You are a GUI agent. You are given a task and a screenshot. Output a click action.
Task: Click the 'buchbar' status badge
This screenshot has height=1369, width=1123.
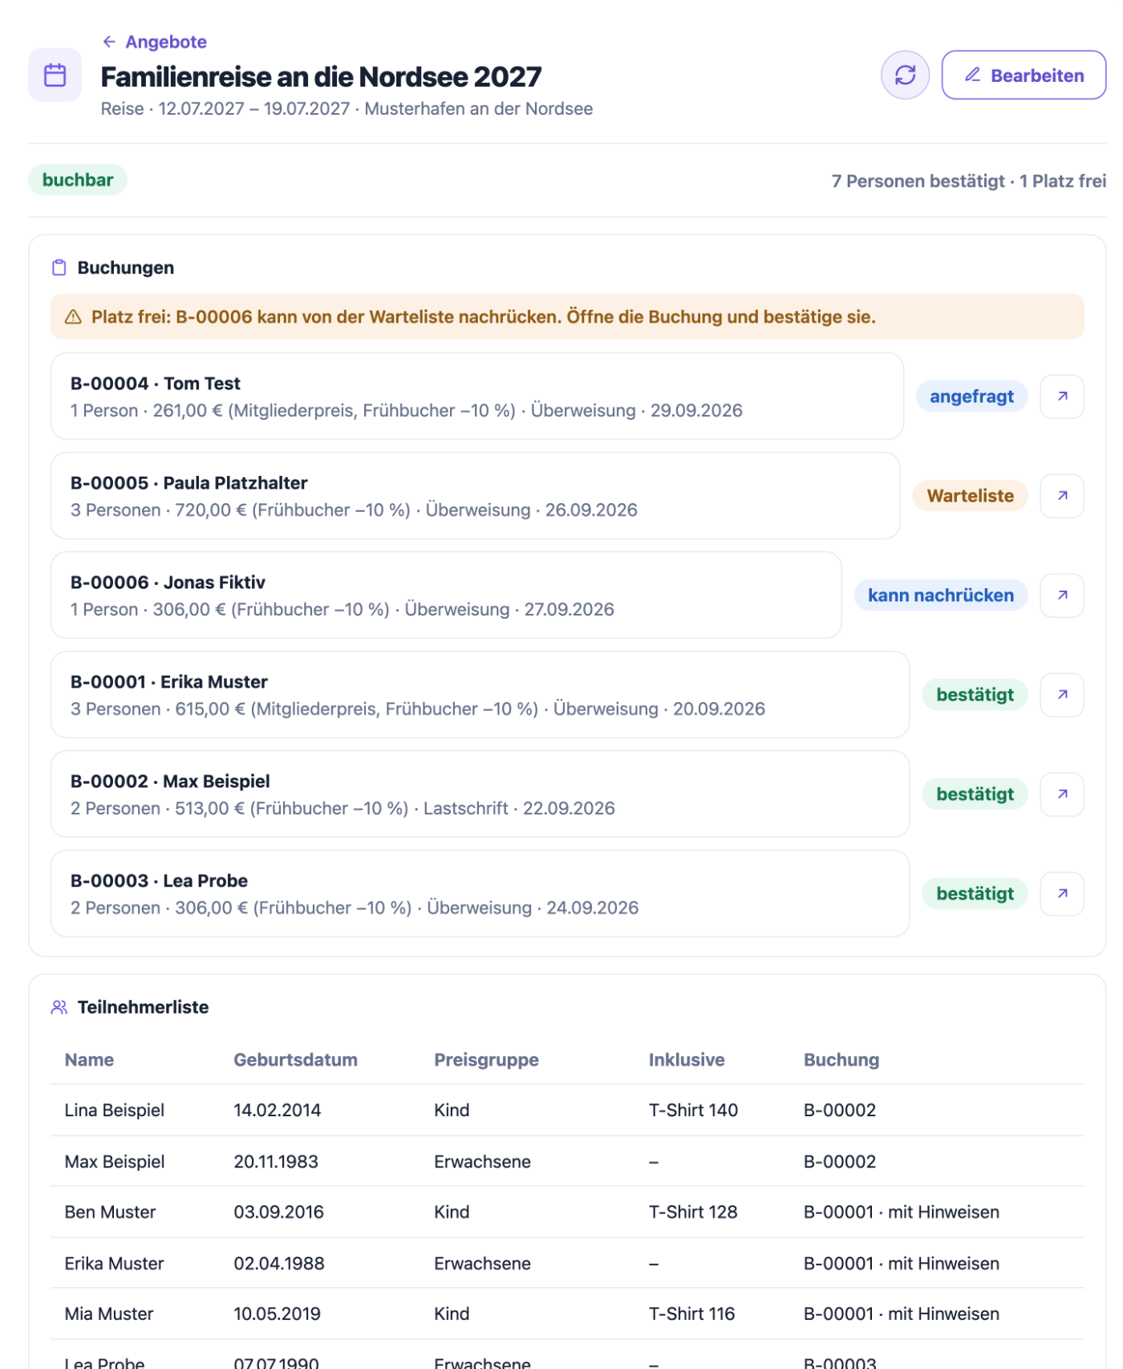point(78,180)
